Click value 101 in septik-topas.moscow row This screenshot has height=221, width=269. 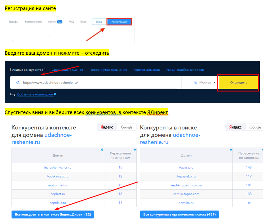pyautogui.click(x=249, y=185)
